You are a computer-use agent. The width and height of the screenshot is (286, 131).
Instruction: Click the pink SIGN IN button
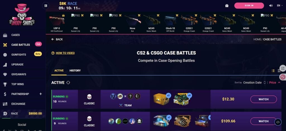coord(249,6)
